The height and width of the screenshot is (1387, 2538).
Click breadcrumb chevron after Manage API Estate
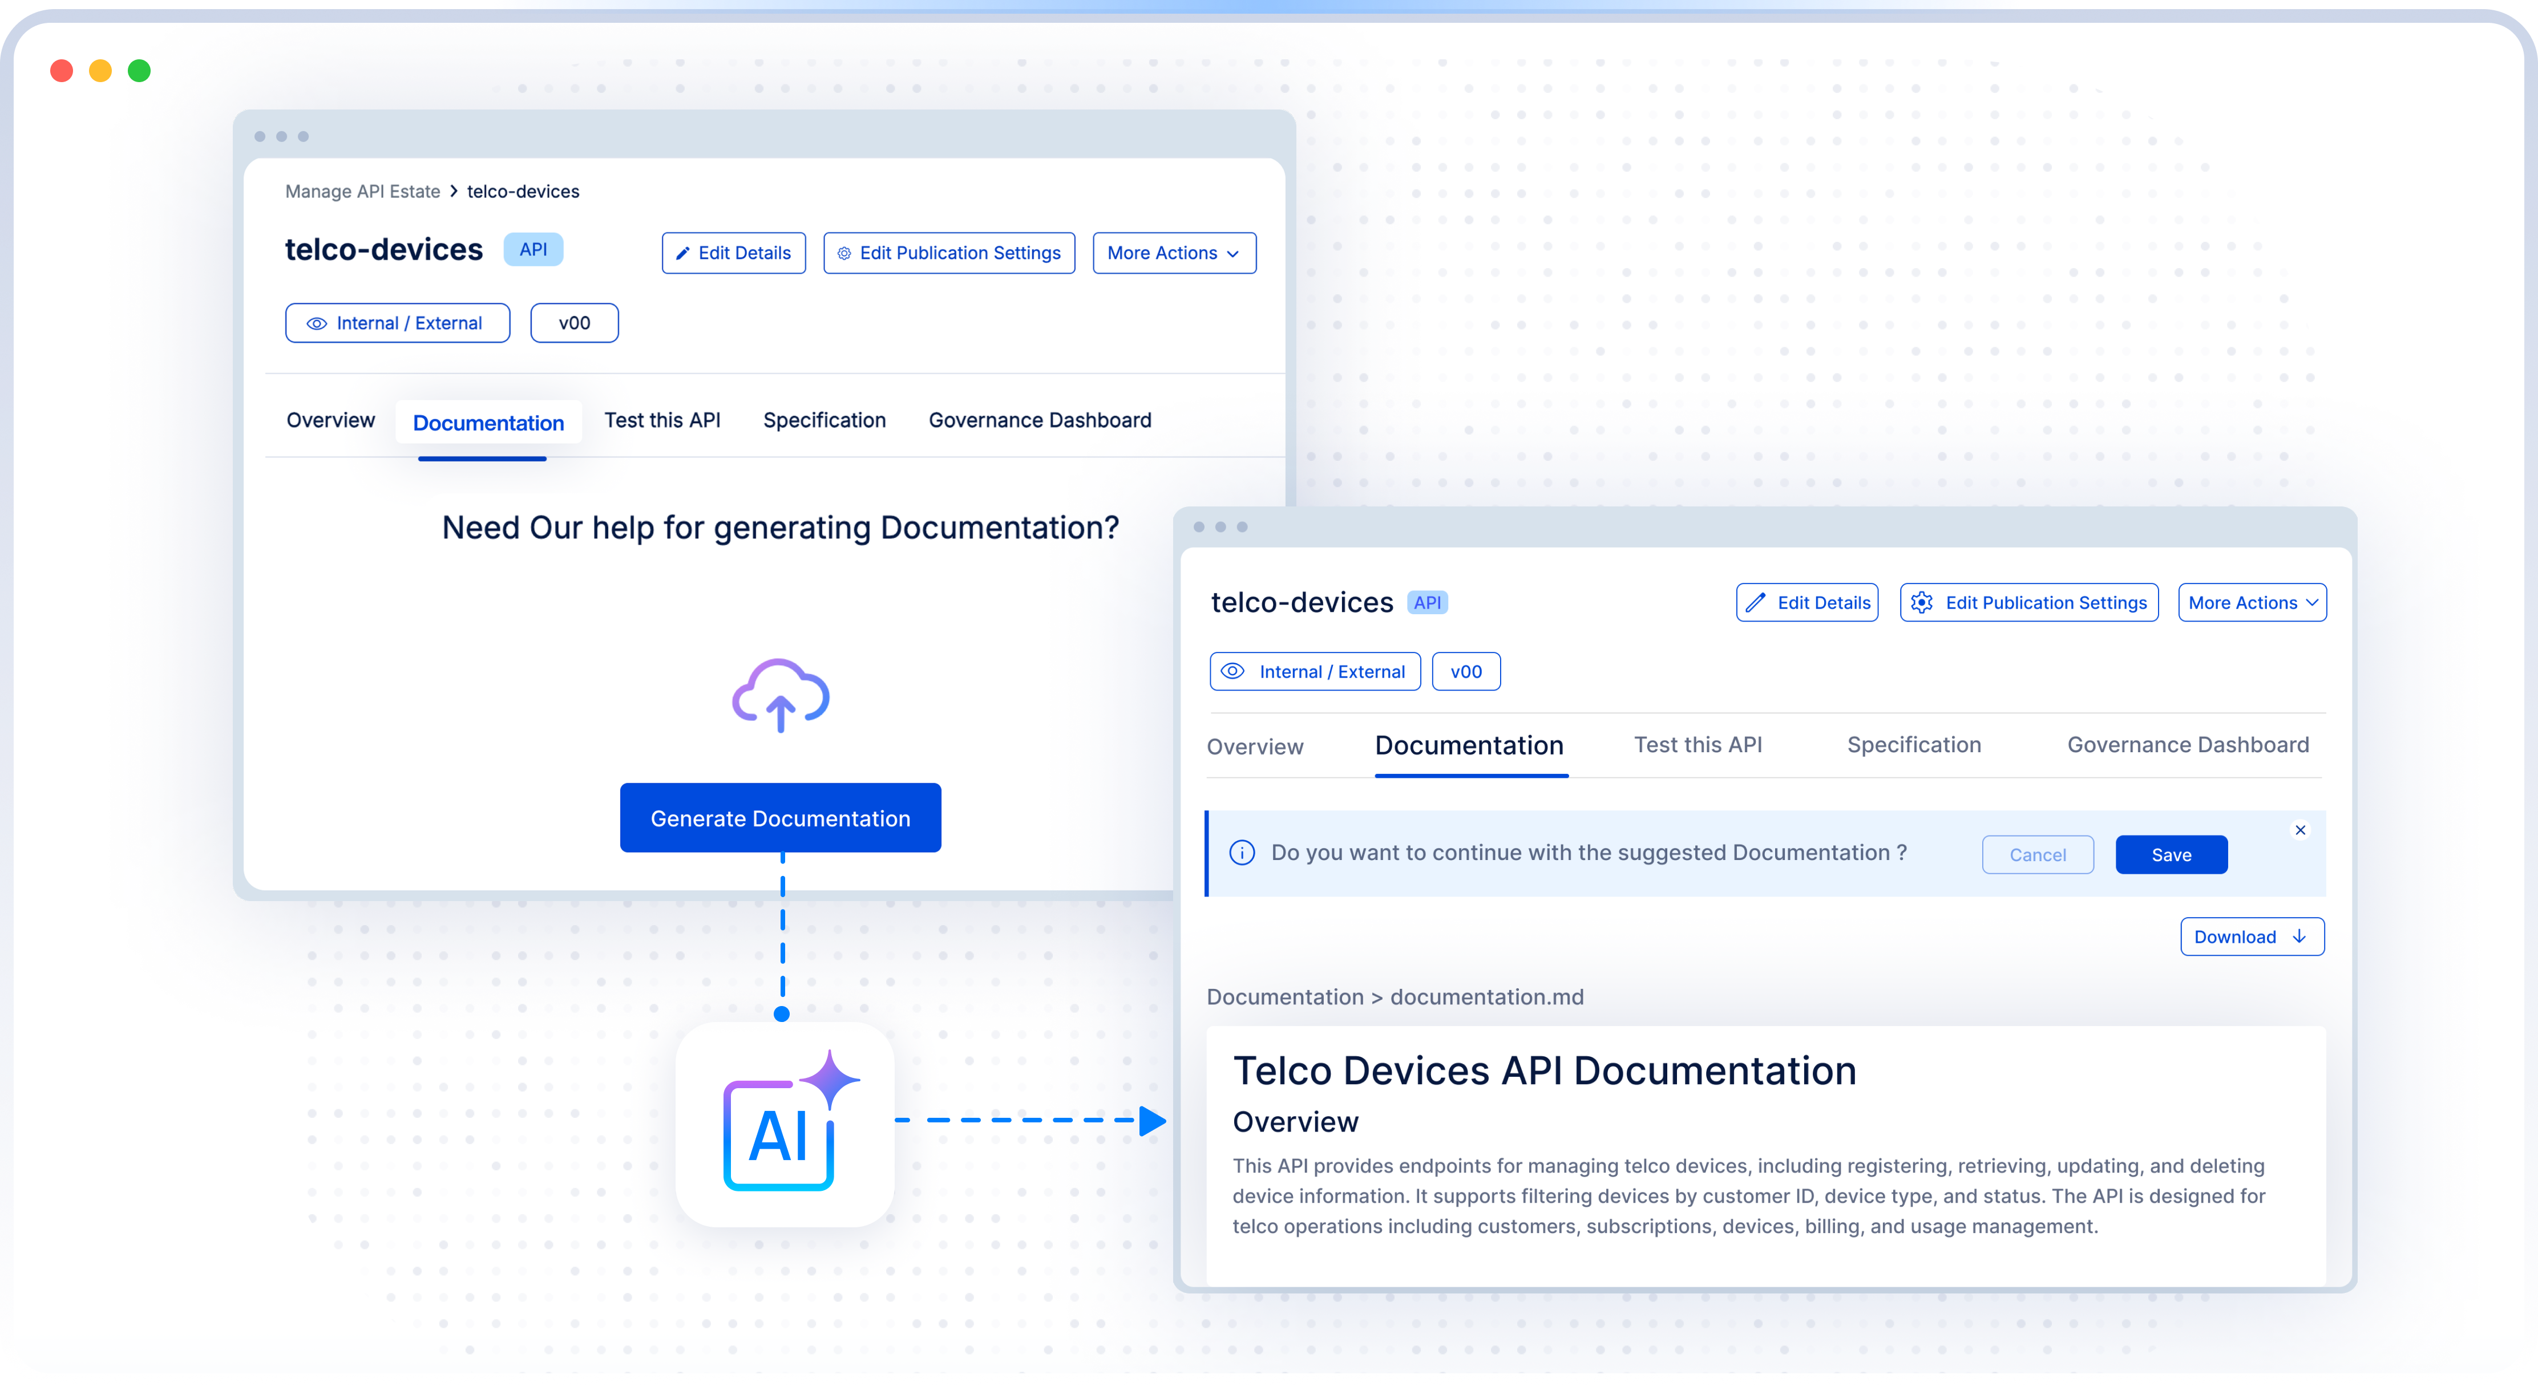point(454,191)
